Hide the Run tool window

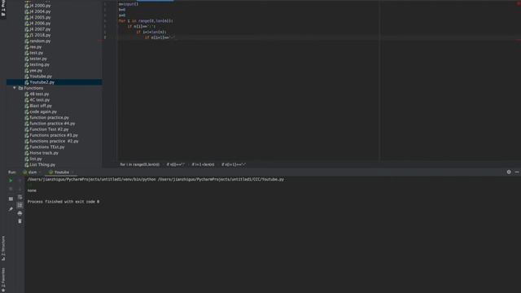(x=517, y=172)
